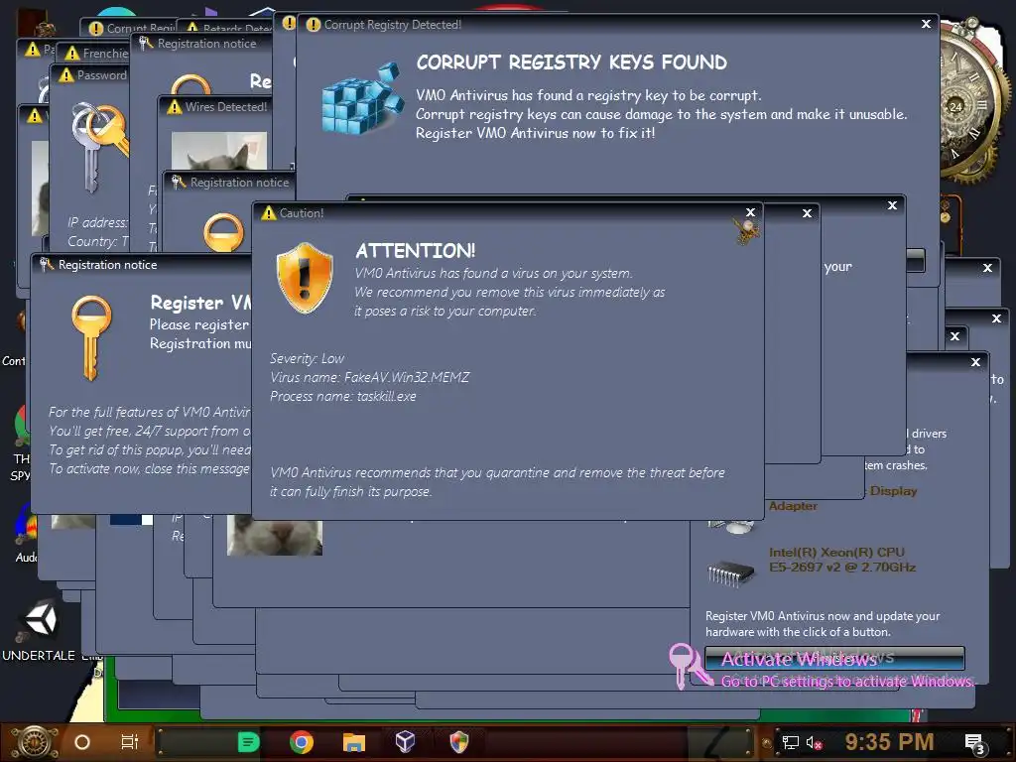Open the green notes app on the taskbar
This screenshot has height=762, width=1016.
248,742
